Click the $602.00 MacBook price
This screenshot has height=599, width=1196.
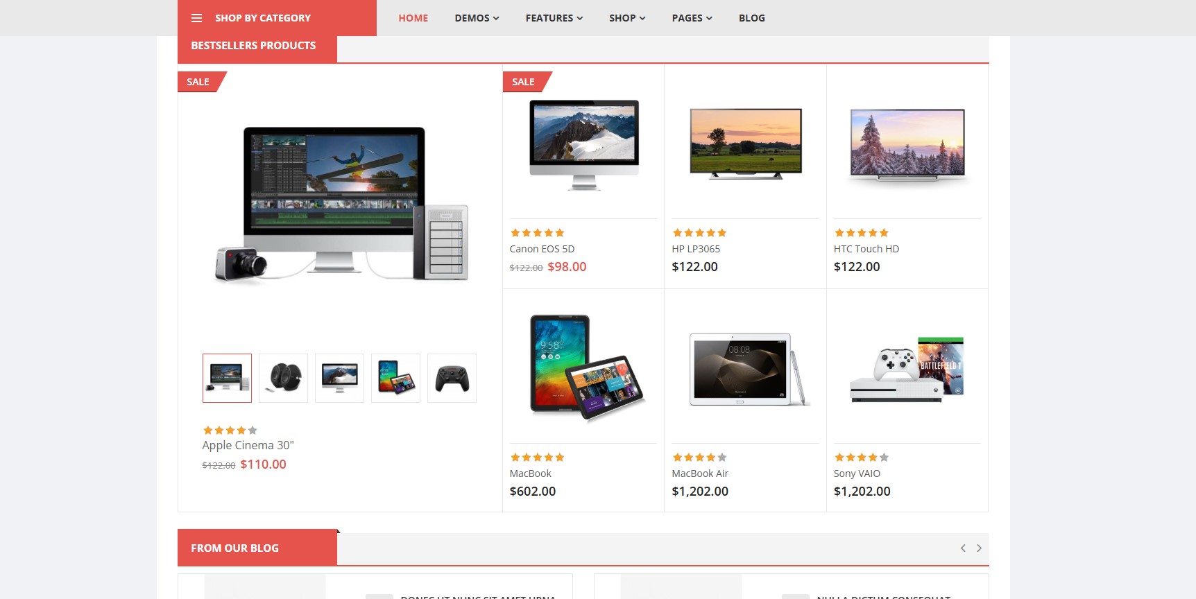coord(533,492)
